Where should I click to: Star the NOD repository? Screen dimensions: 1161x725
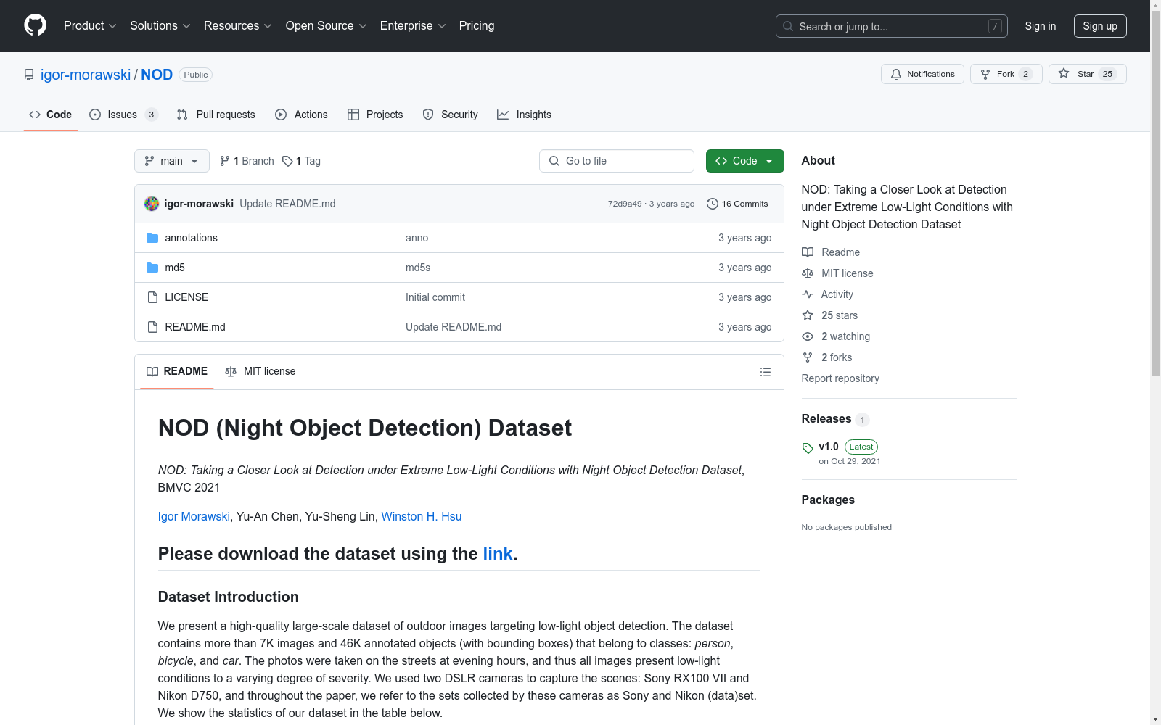point(1086,74)
